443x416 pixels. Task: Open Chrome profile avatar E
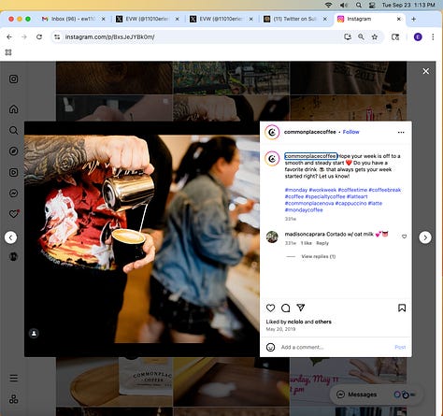(x=418, y=36)
